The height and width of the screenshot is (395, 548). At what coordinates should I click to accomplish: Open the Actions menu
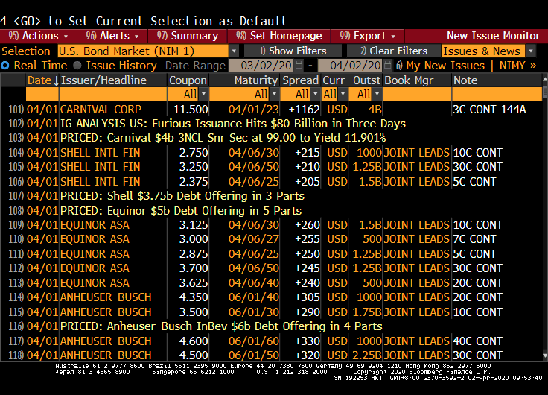[x=38, y=36]
